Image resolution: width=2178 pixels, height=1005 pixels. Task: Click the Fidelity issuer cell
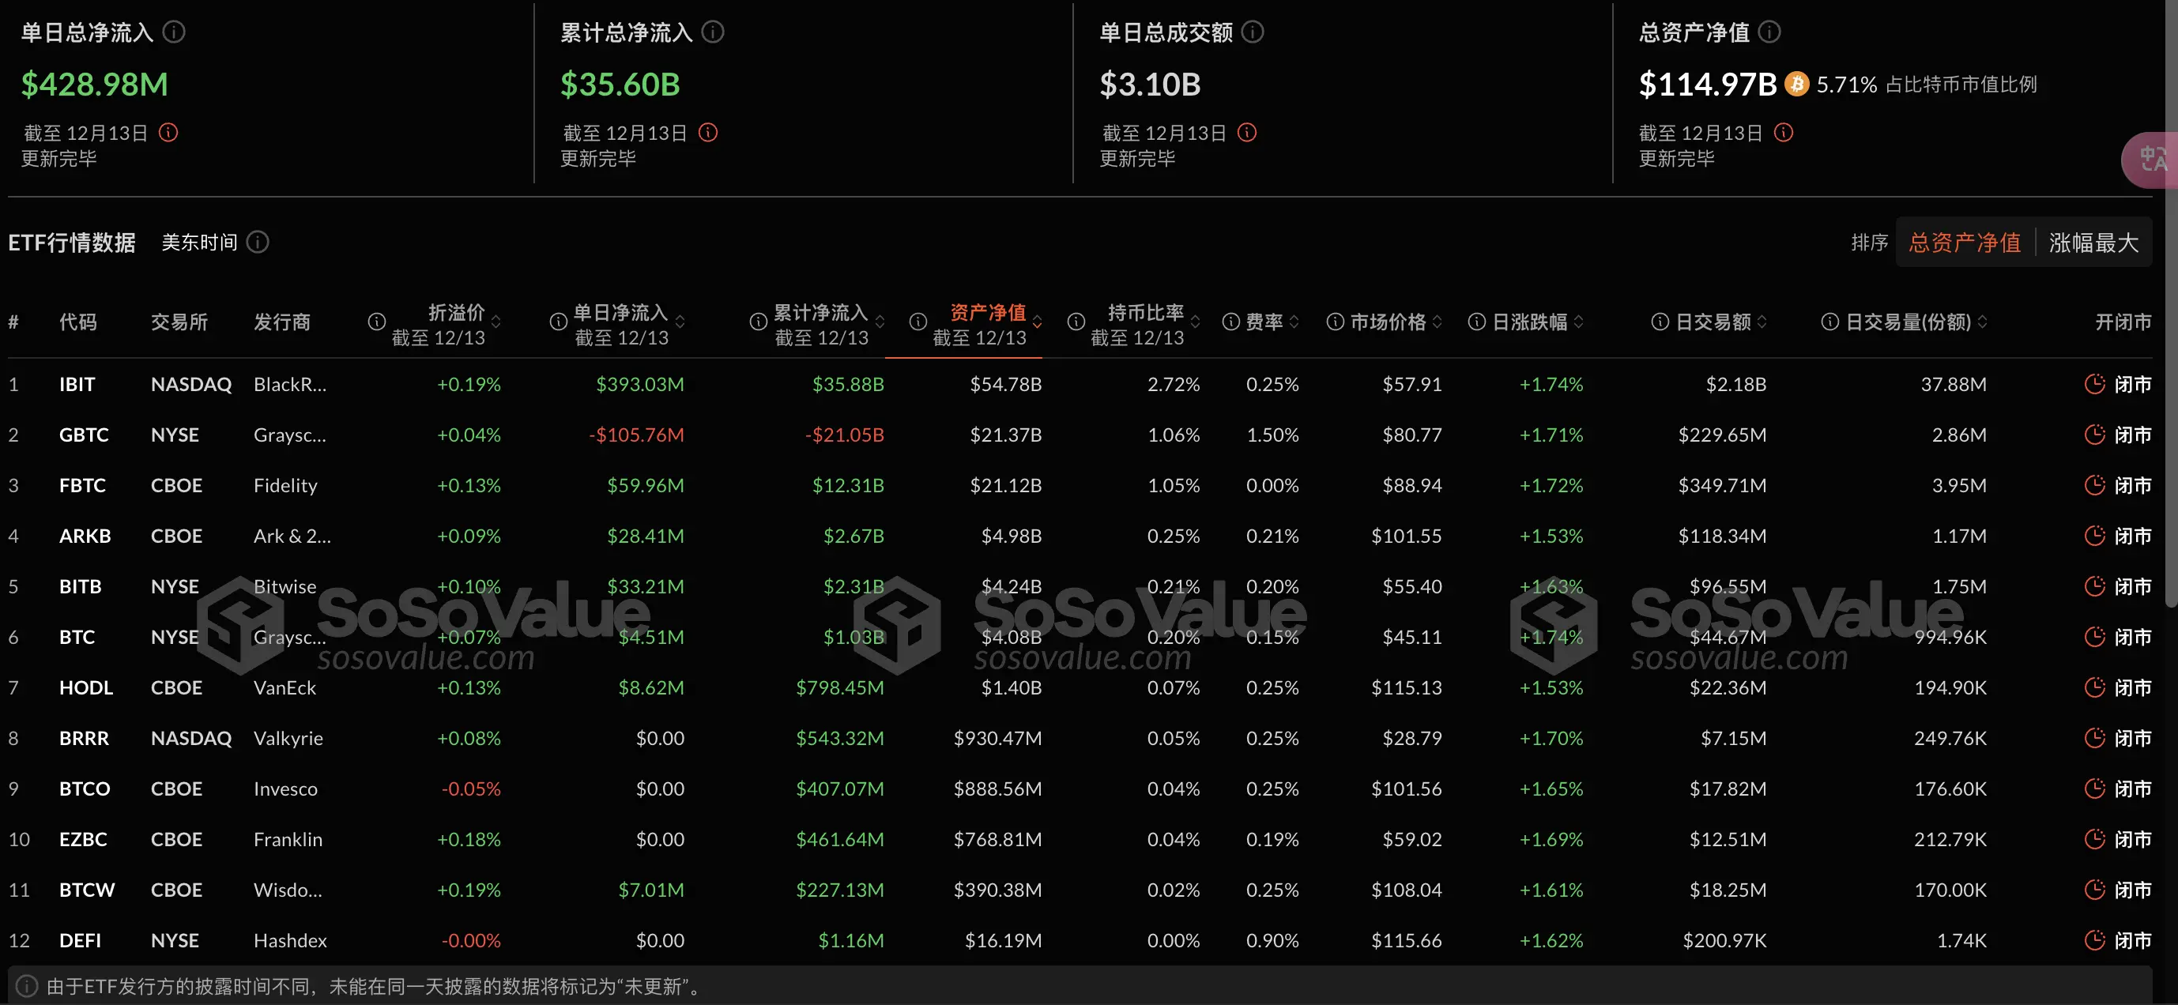[286, 486]
